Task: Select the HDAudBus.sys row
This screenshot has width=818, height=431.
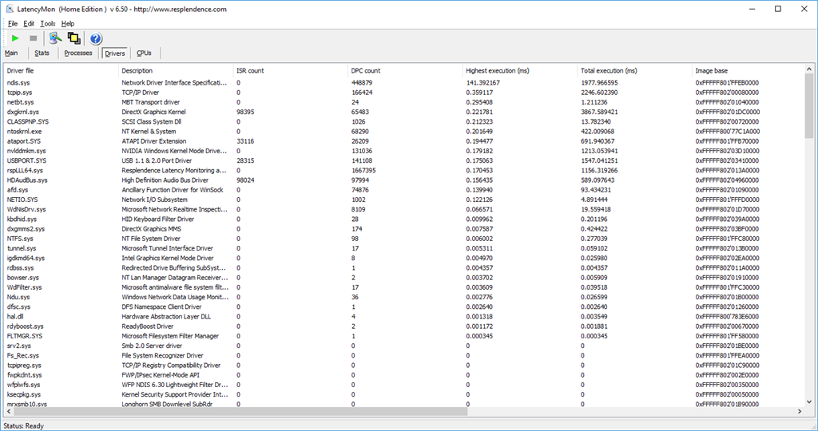Action: pyautogui.click(x=404, y=180)
